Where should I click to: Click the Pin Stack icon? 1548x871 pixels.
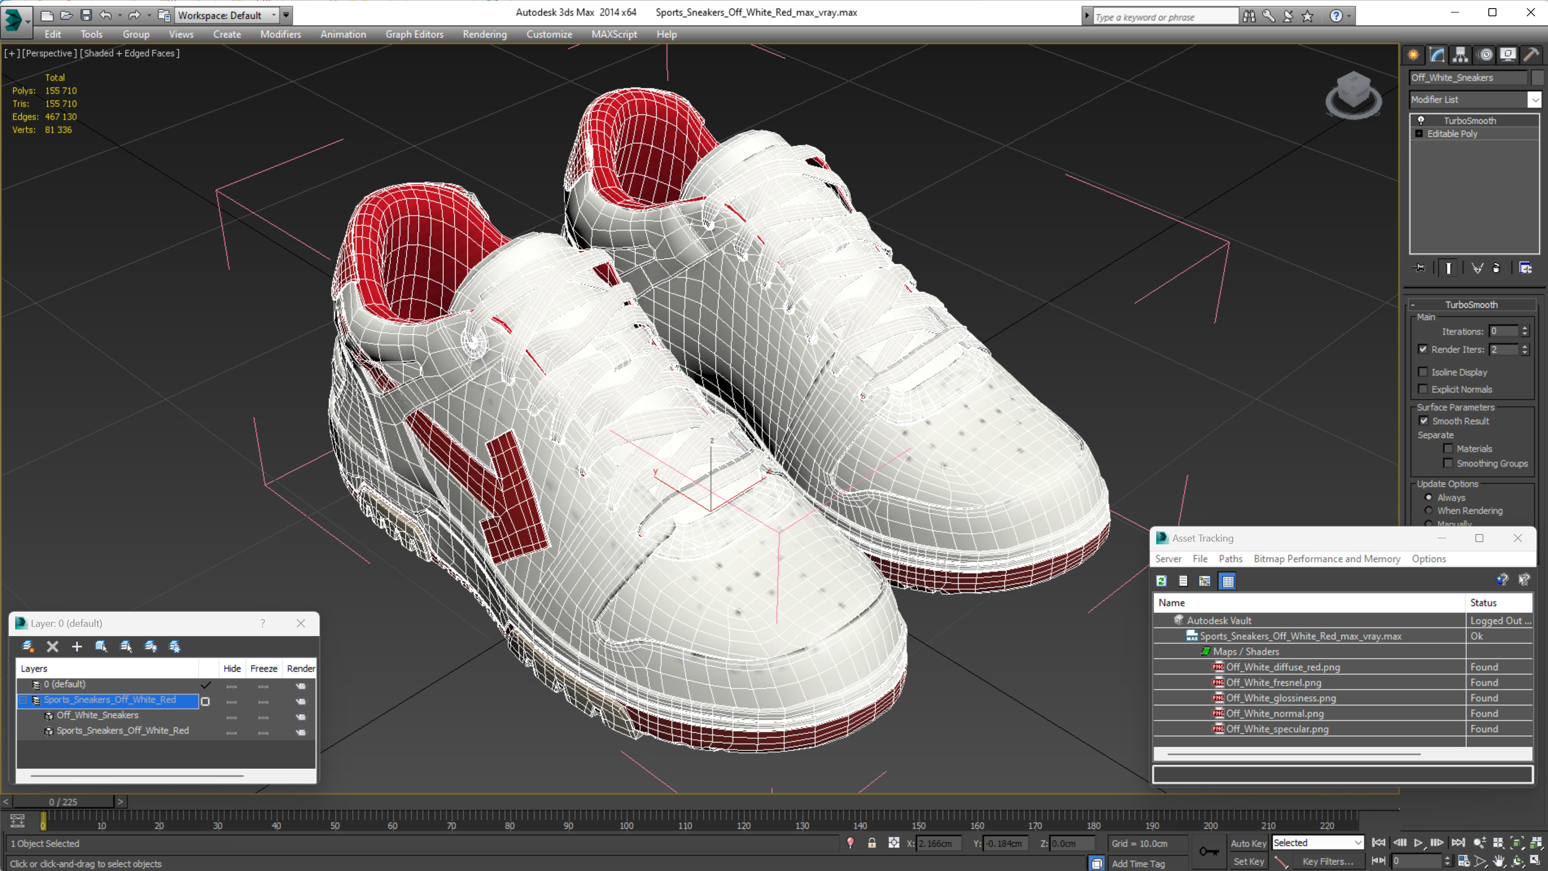point(1420,268)
